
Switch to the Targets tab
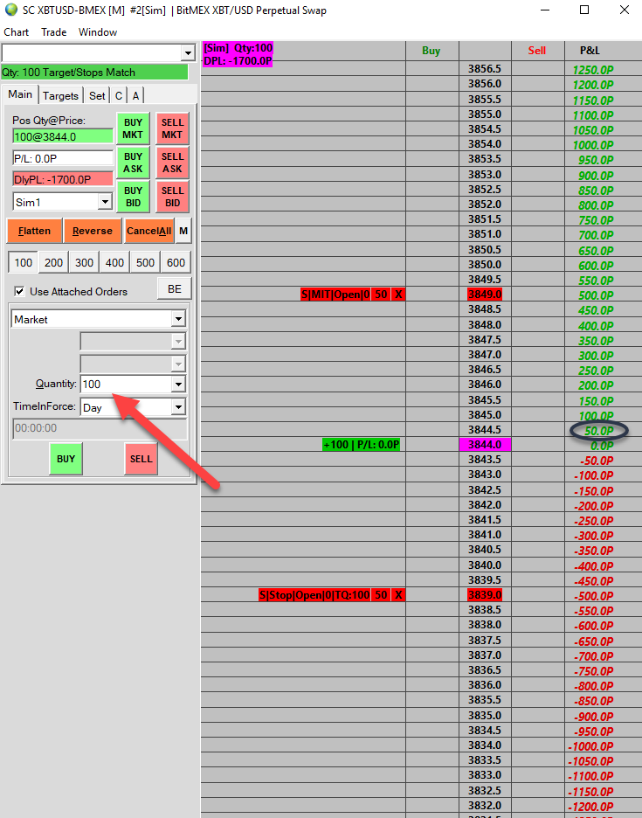pos(60,95)
